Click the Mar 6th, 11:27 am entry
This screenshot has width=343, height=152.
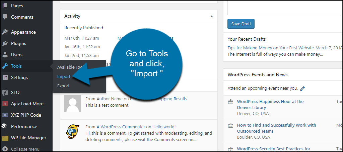[x=82, y=38]
